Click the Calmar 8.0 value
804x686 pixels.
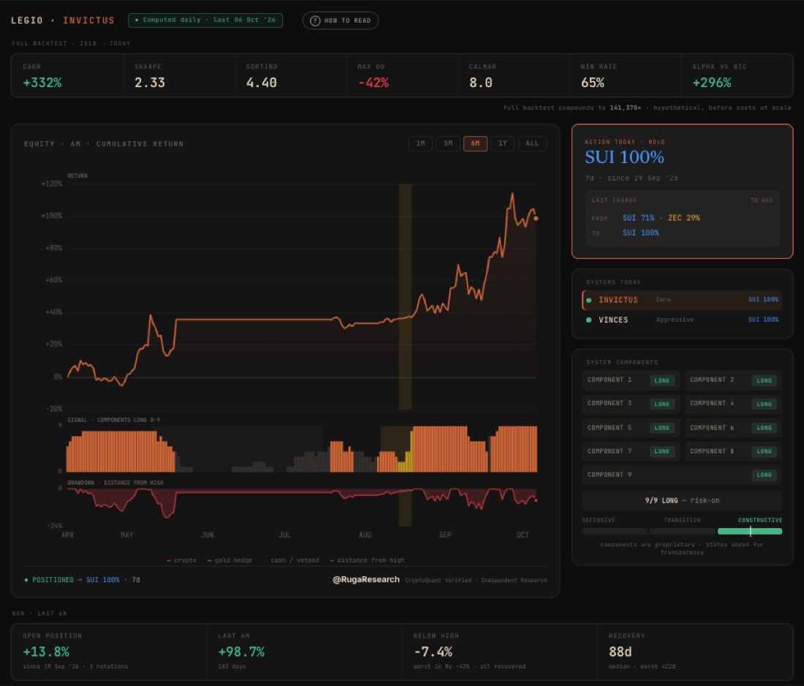click(481, 83)
